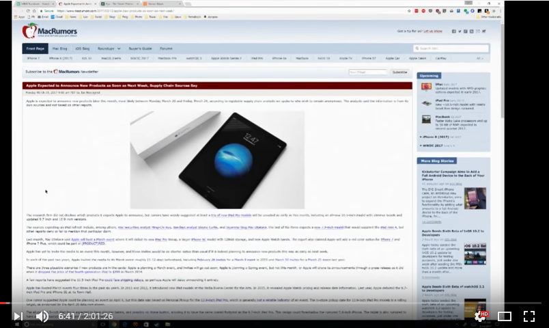Open MacRumors Facebook icon in header
The image size is (549, 328).
point(454,31)
